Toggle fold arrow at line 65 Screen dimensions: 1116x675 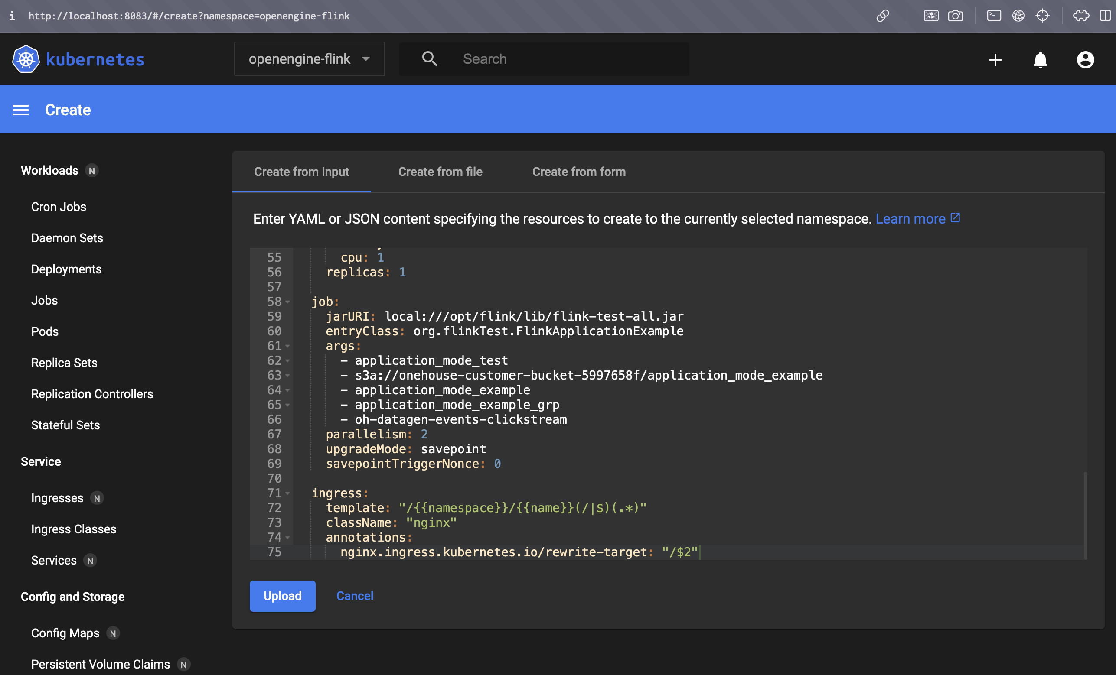pos(287,405)
